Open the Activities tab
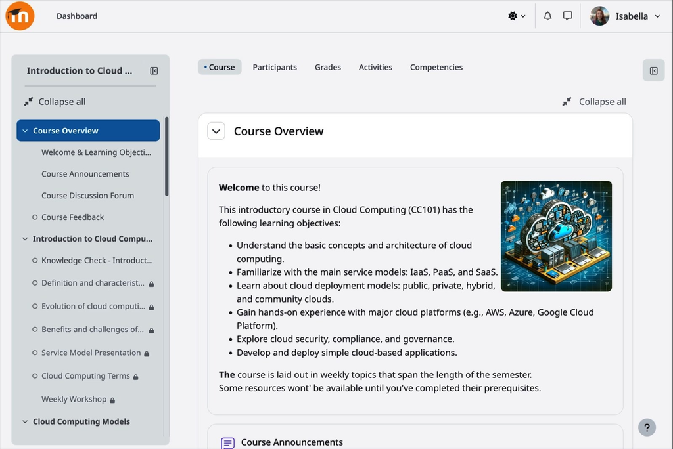673x449 pixels. pyautogui.click(x=375, y=68)
